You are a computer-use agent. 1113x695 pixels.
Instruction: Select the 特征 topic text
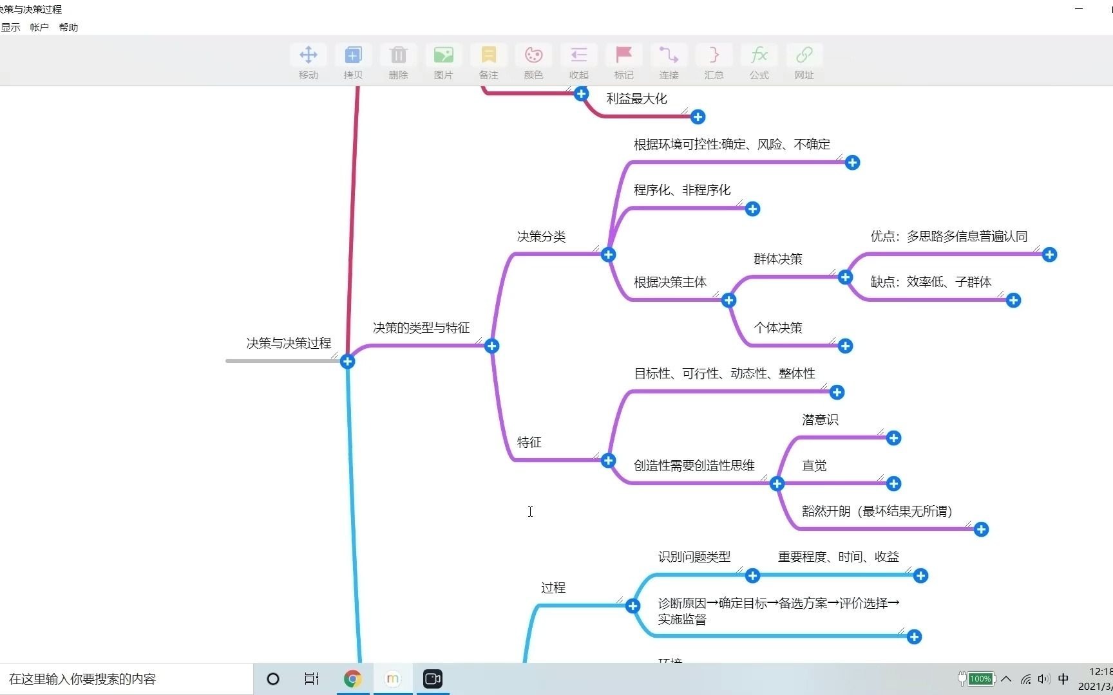point(529,443)
